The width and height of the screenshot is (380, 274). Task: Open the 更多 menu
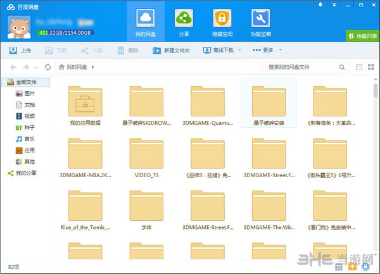coord(263,50)
